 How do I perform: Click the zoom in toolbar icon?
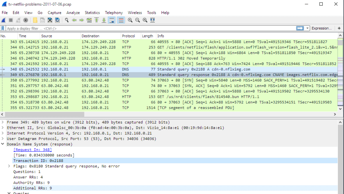coord(130,20)
